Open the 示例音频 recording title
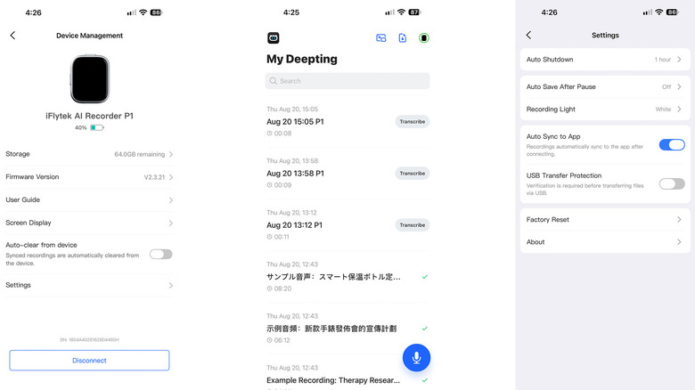Image resolution: width=695 pixels, height=390 pixels. 331,329
